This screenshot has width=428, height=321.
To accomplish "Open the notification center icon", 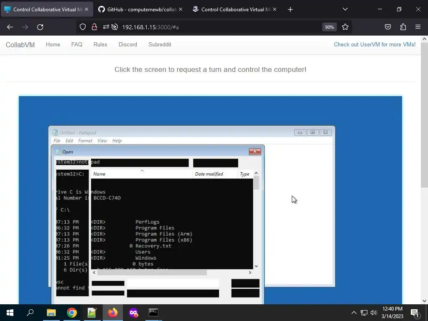I will (x=415, y=313).
